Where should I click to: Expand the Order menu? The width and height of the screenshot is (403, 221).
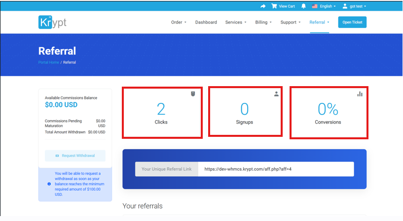pyautogui.click(x=179, y=22)
